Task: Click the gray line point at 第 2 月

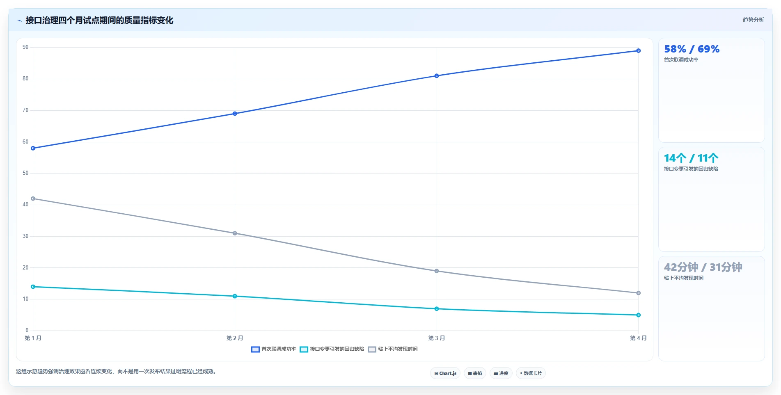Action: 235,233
